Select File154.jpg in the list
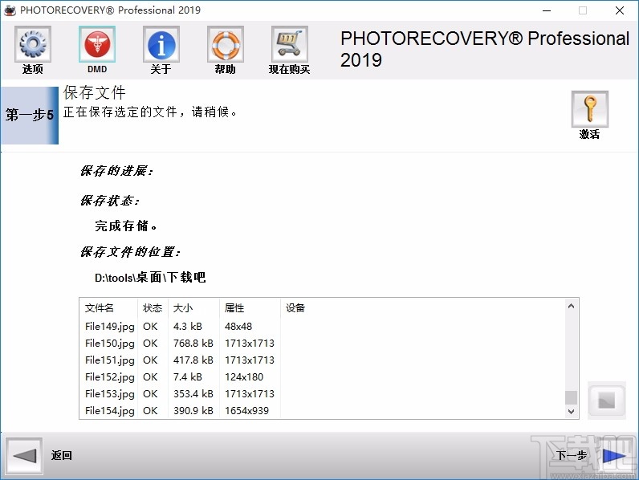This screenshot has height=480, width=639. coord(110,411)
